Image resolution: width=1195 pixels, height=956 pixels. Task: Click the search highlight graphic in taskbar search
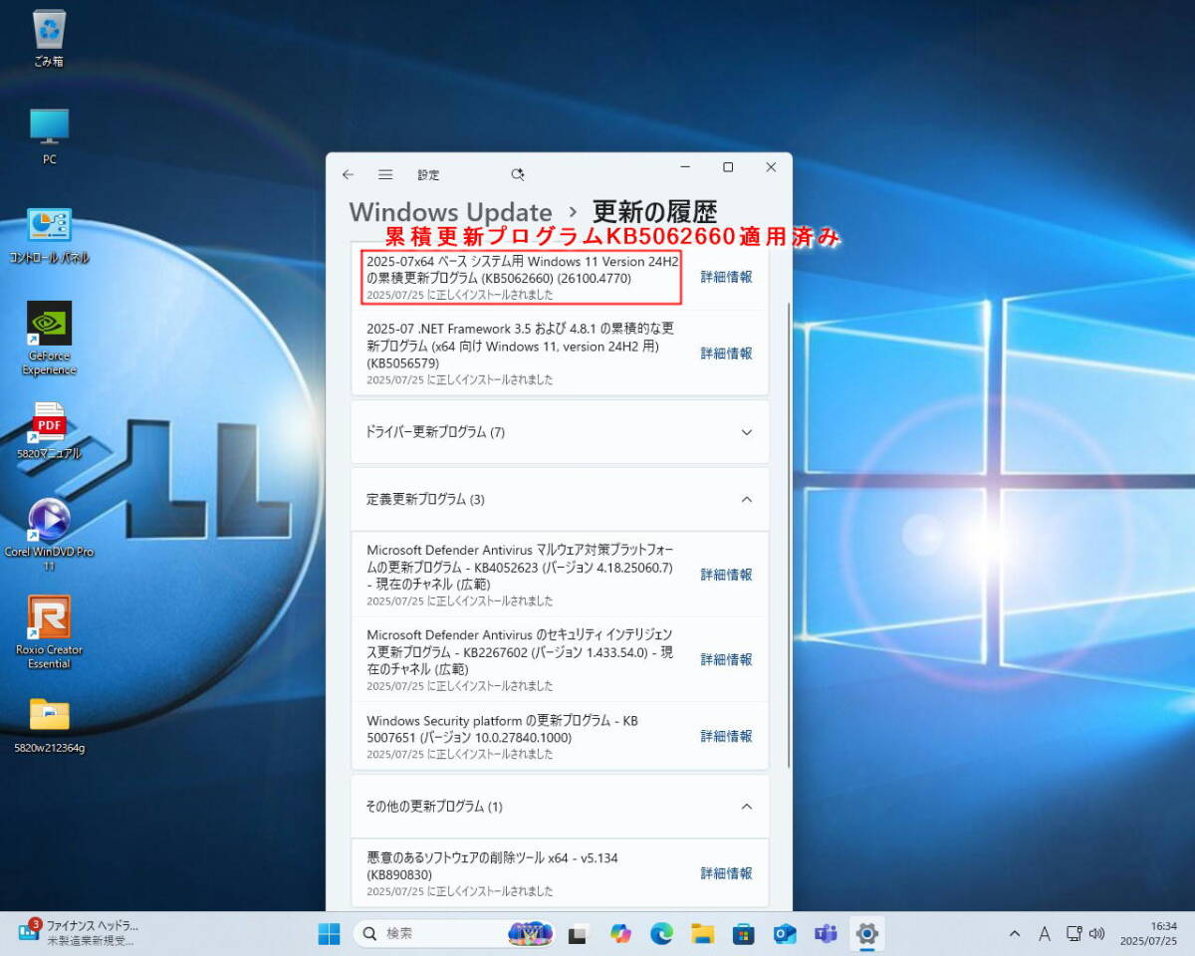coord(530,933)
